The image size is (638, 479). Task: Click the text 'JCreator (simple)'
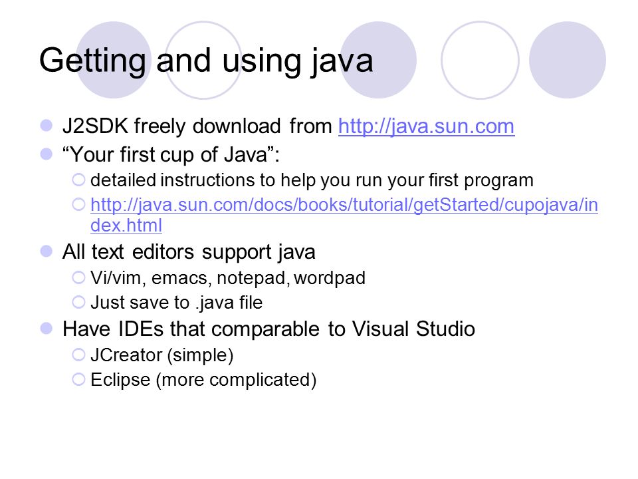click(x=162, y=355)
